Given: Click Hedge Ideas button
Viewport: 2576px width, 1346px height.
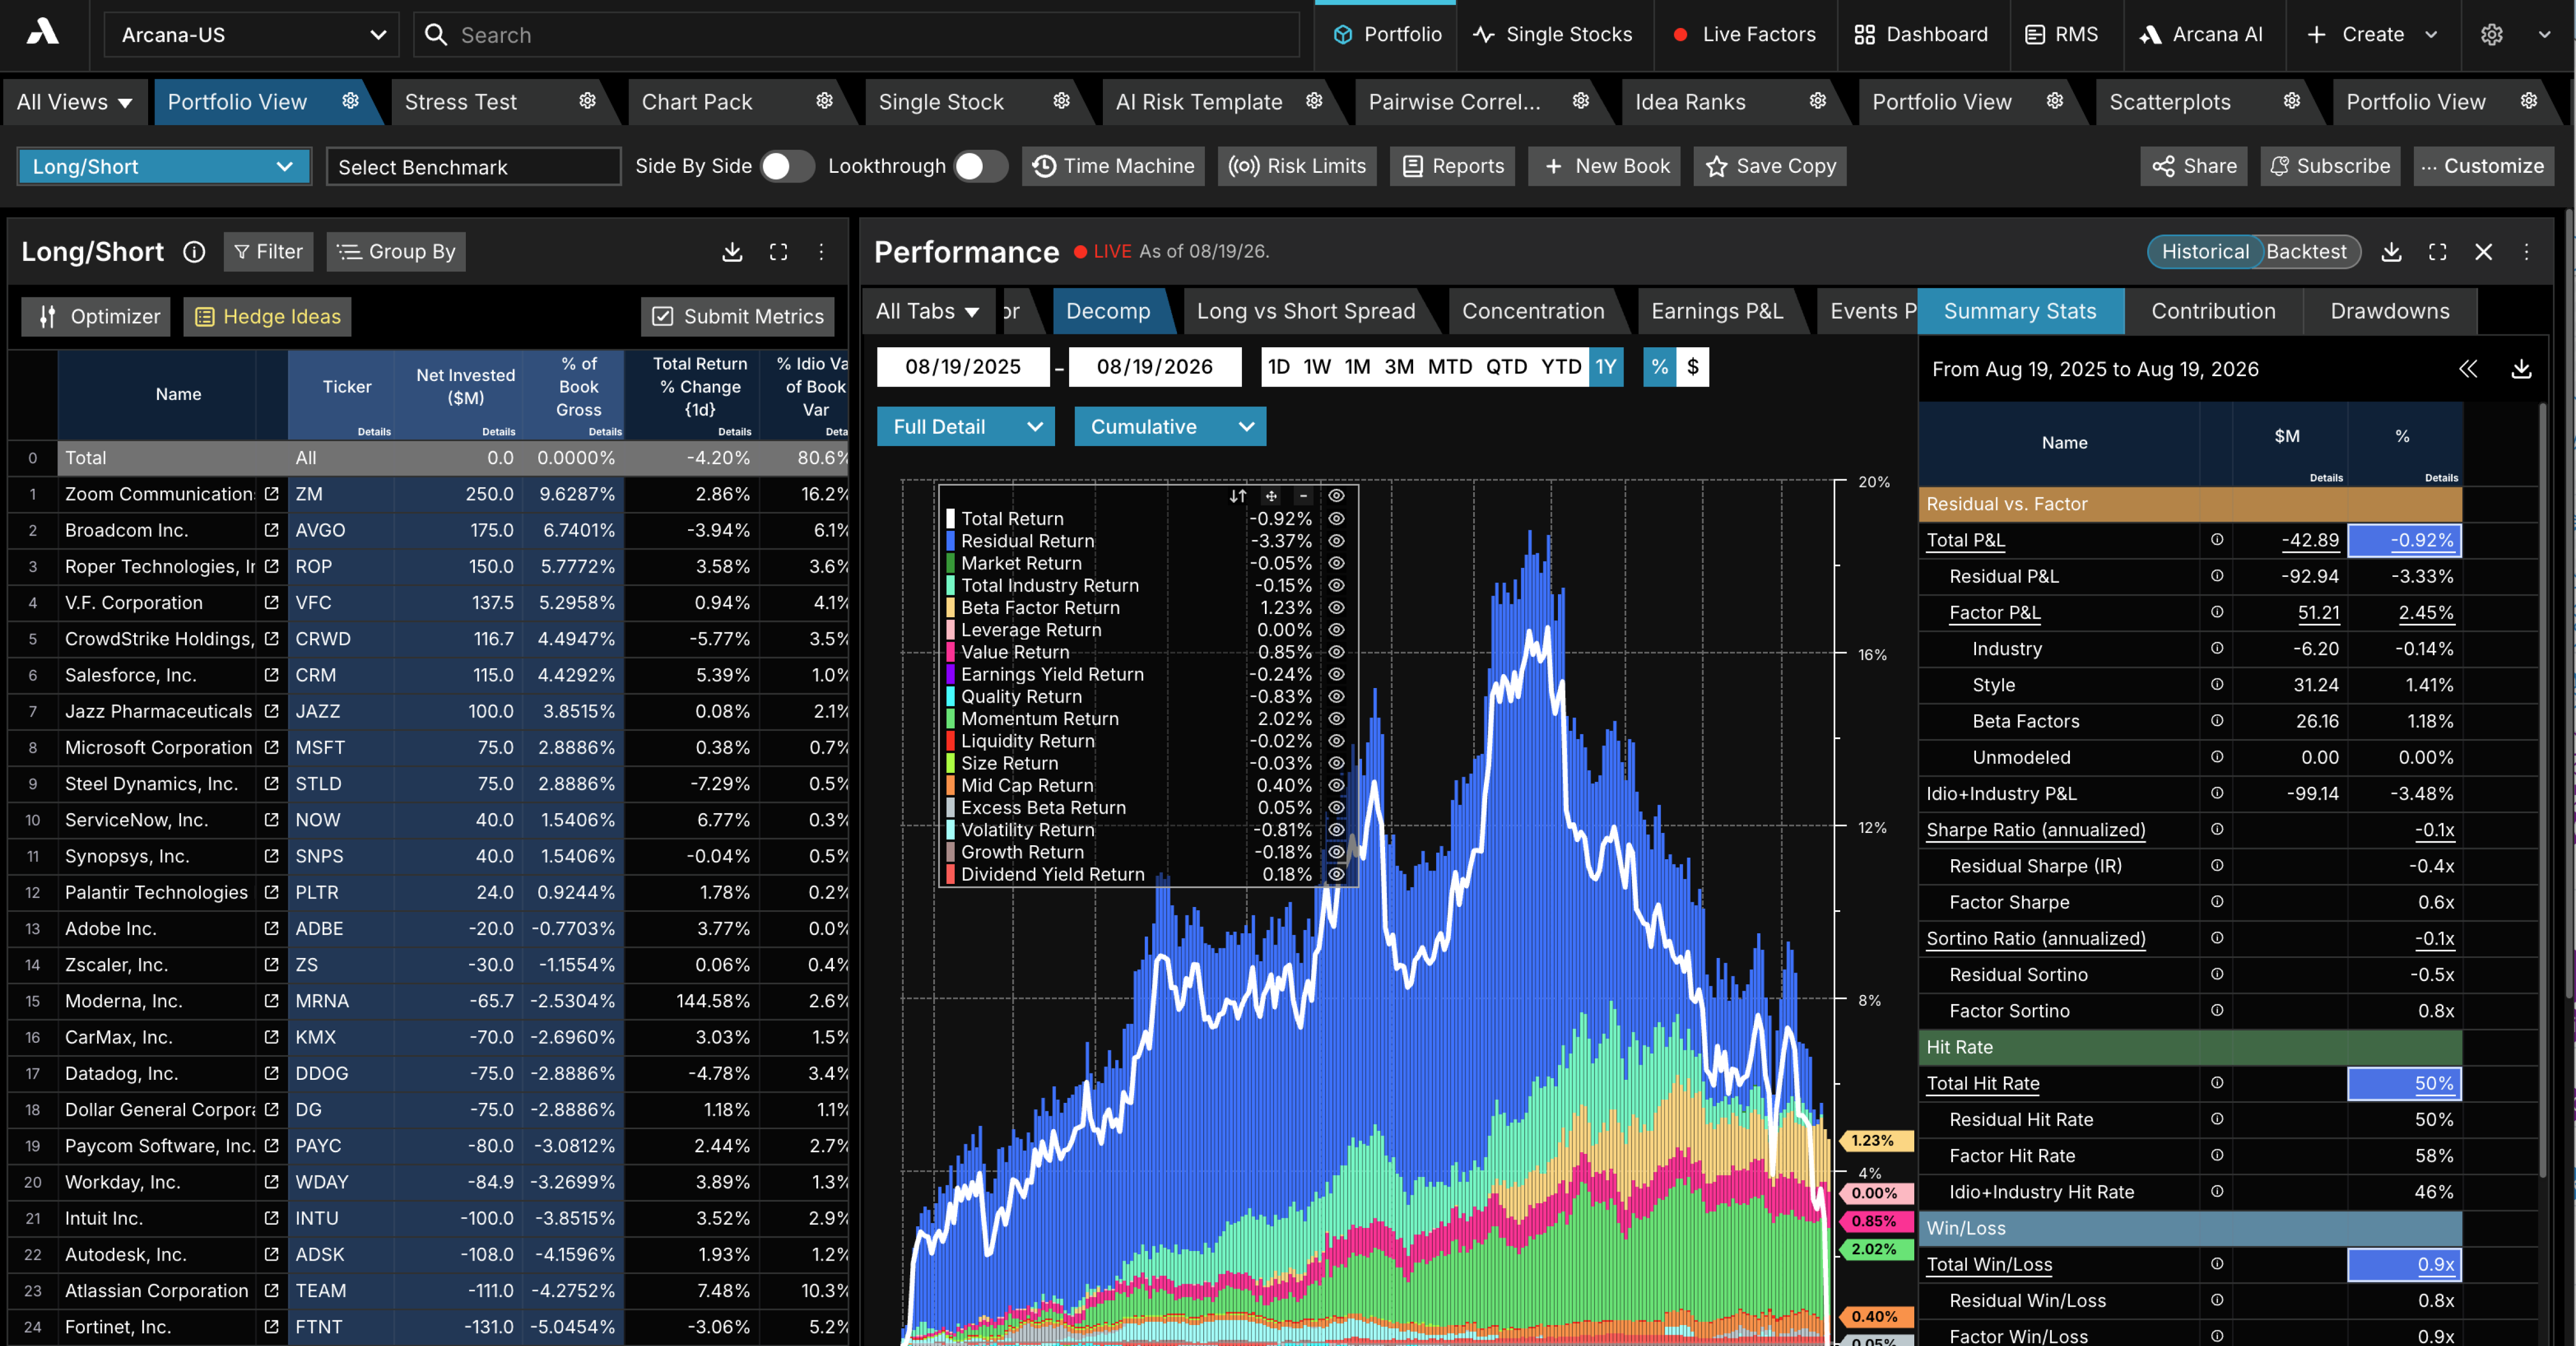Looking at the screenshot, I should click(x=267, y=317).
